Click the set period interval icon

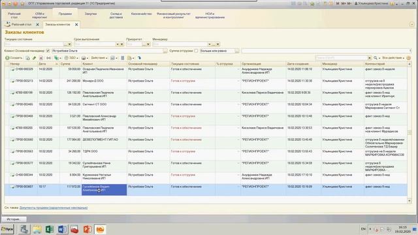pos(48,58)
